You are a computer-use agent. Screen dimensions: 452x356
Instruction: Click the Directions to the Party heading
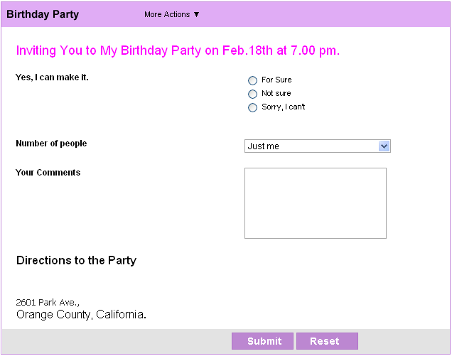[x=76, y=260]
